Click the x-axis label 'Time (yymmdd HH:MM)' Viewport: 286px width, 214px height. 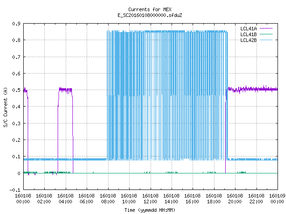tap(150, 210)
